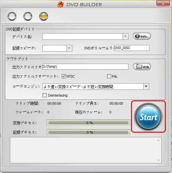Image resolution: width=172 pixels, height=173 pixels.
Task: Click the second gray step circle button
Action: point(28,16)
